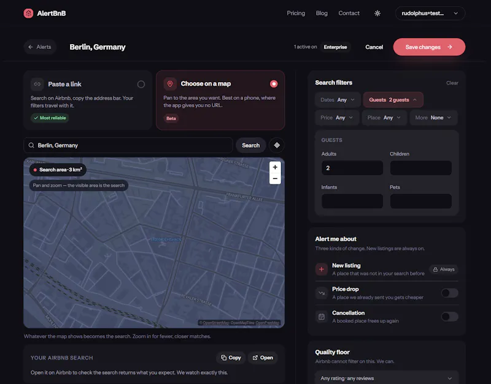
Task: Open the Any rating any reviews dropdown
Action: 387,378
